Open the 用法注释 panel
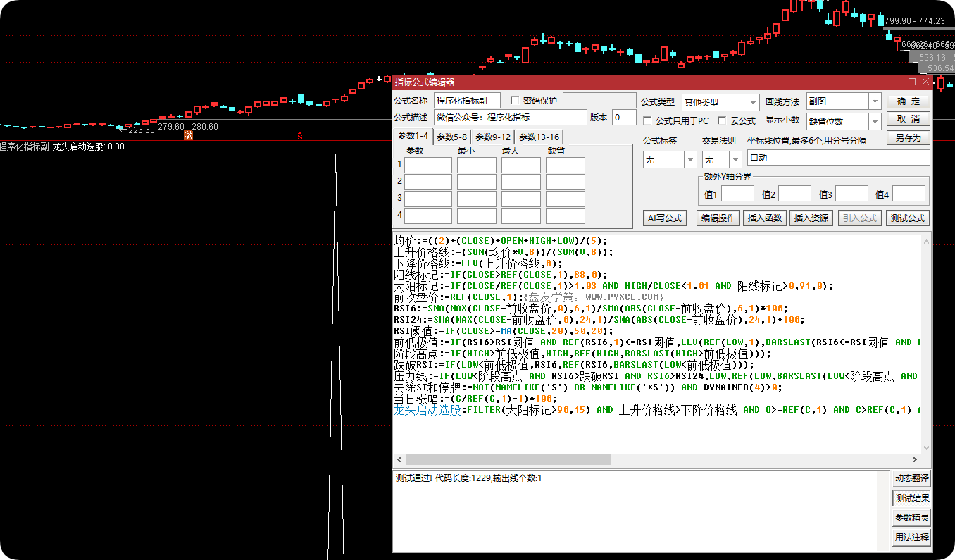Viewport: 955px width, 560px height. coord(911,537)
